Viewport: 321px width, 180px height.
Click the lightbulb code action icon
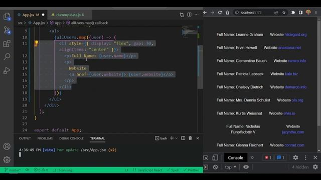click(x=36, y=43)
